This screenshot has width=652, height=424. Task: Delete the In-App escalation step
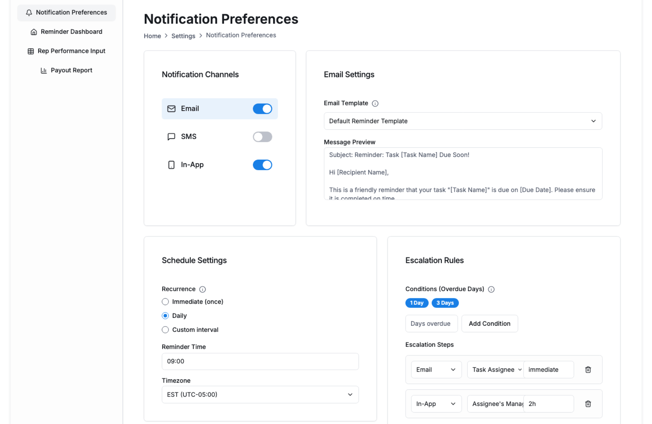point(588,404)
